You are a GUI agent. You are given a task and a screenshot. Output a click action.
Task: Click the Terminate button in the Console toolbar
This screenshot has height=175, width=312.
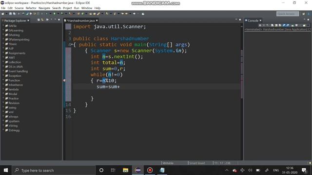[260, 25]
